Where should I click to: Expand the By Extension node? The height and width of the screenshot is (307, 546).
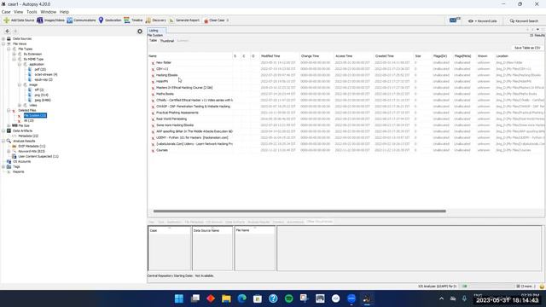[14, 55]
